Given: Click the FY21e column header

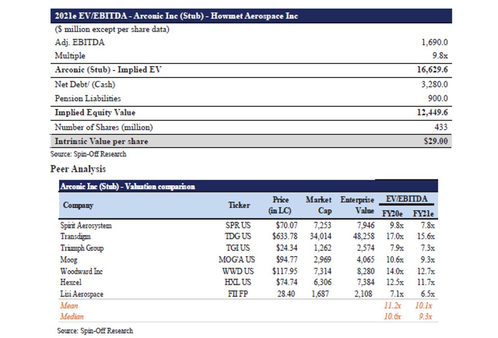Looking at the screenshot, I should coord(423,213).
